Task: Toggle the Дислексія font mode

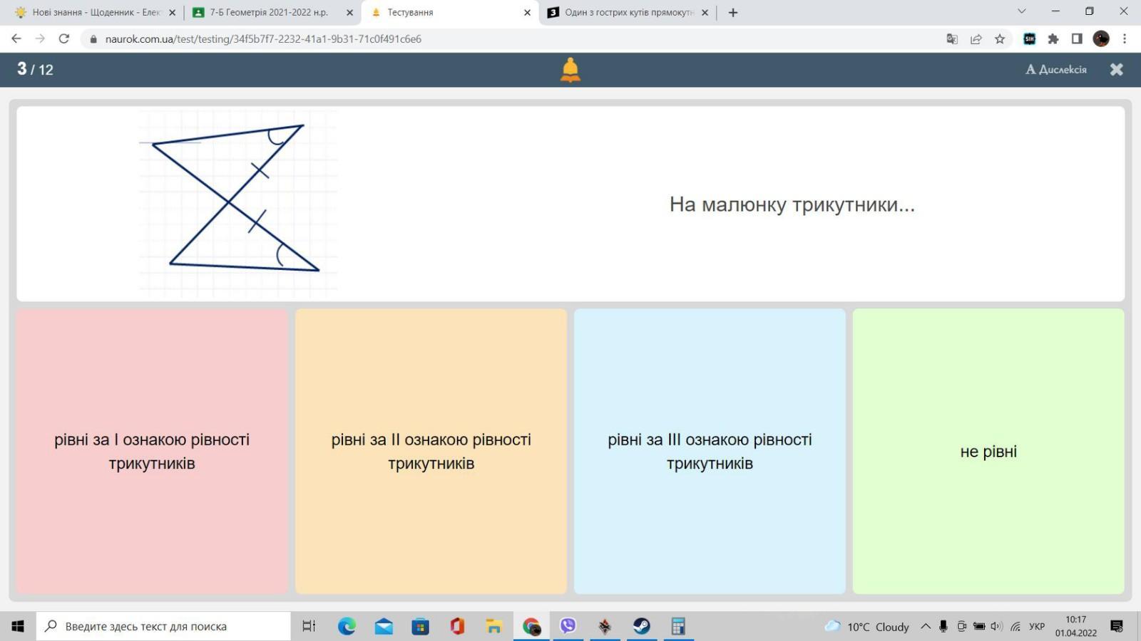Action: [x=1056, y=69]
